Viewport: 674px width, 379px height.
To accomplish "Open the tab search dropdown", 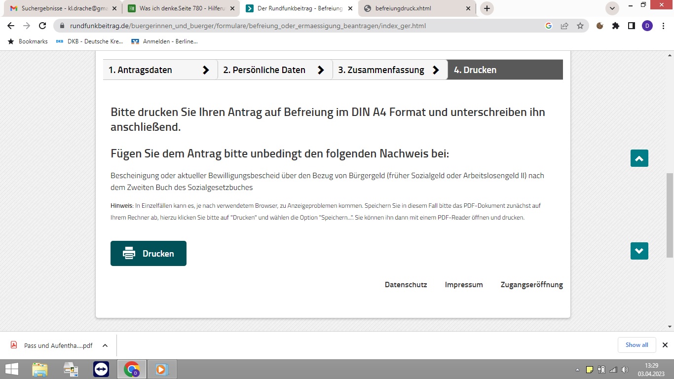I will click(x=612, y=8).
